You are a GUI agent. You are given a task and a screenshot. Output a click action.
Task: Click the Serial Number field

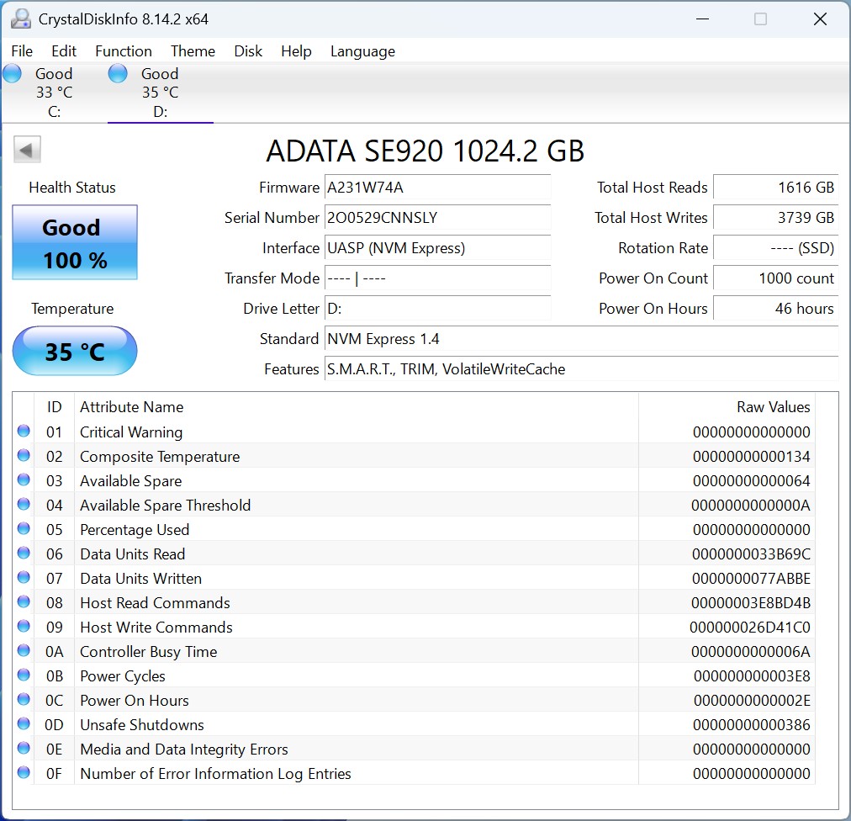(437, 218)
